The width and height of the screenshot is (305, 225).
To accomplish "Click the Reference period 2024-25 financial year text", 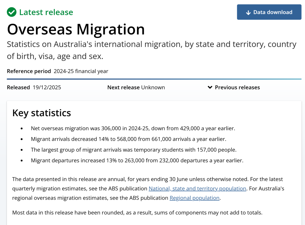I will click(57, 71).
